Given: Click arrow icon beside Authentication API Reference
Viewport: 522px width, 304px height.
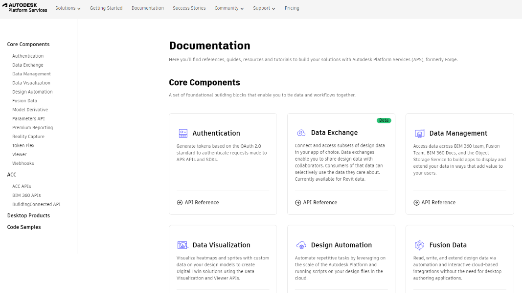Looking at the screenshot, I should click(x=180, y=203).
